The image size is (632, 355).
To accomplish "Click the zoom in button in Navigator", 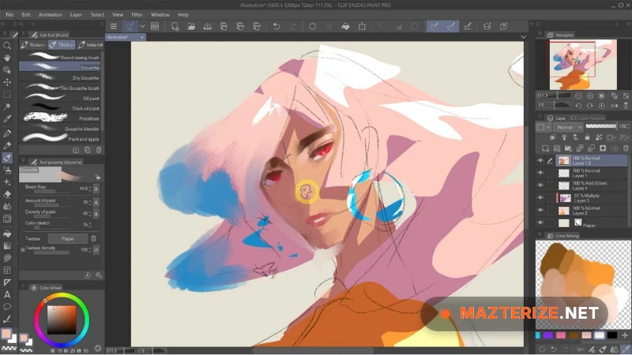I will pyautogui.click(x=590, y=95).
